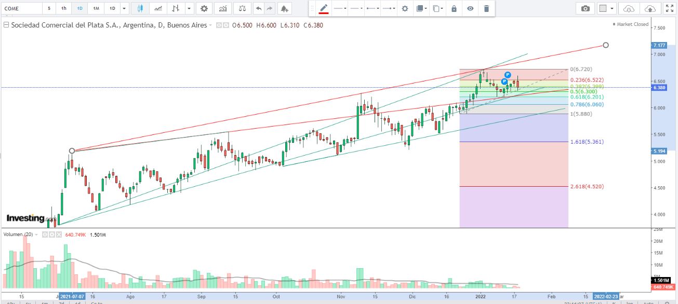Image resolution: width=678 pixels, height=304 pixels.
Task: Take a chart snapshot with the camera icon
Action: coord(586,8)
